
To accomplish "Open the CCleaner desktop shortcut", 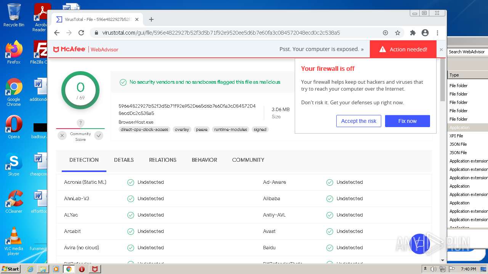I will point(14,202).
